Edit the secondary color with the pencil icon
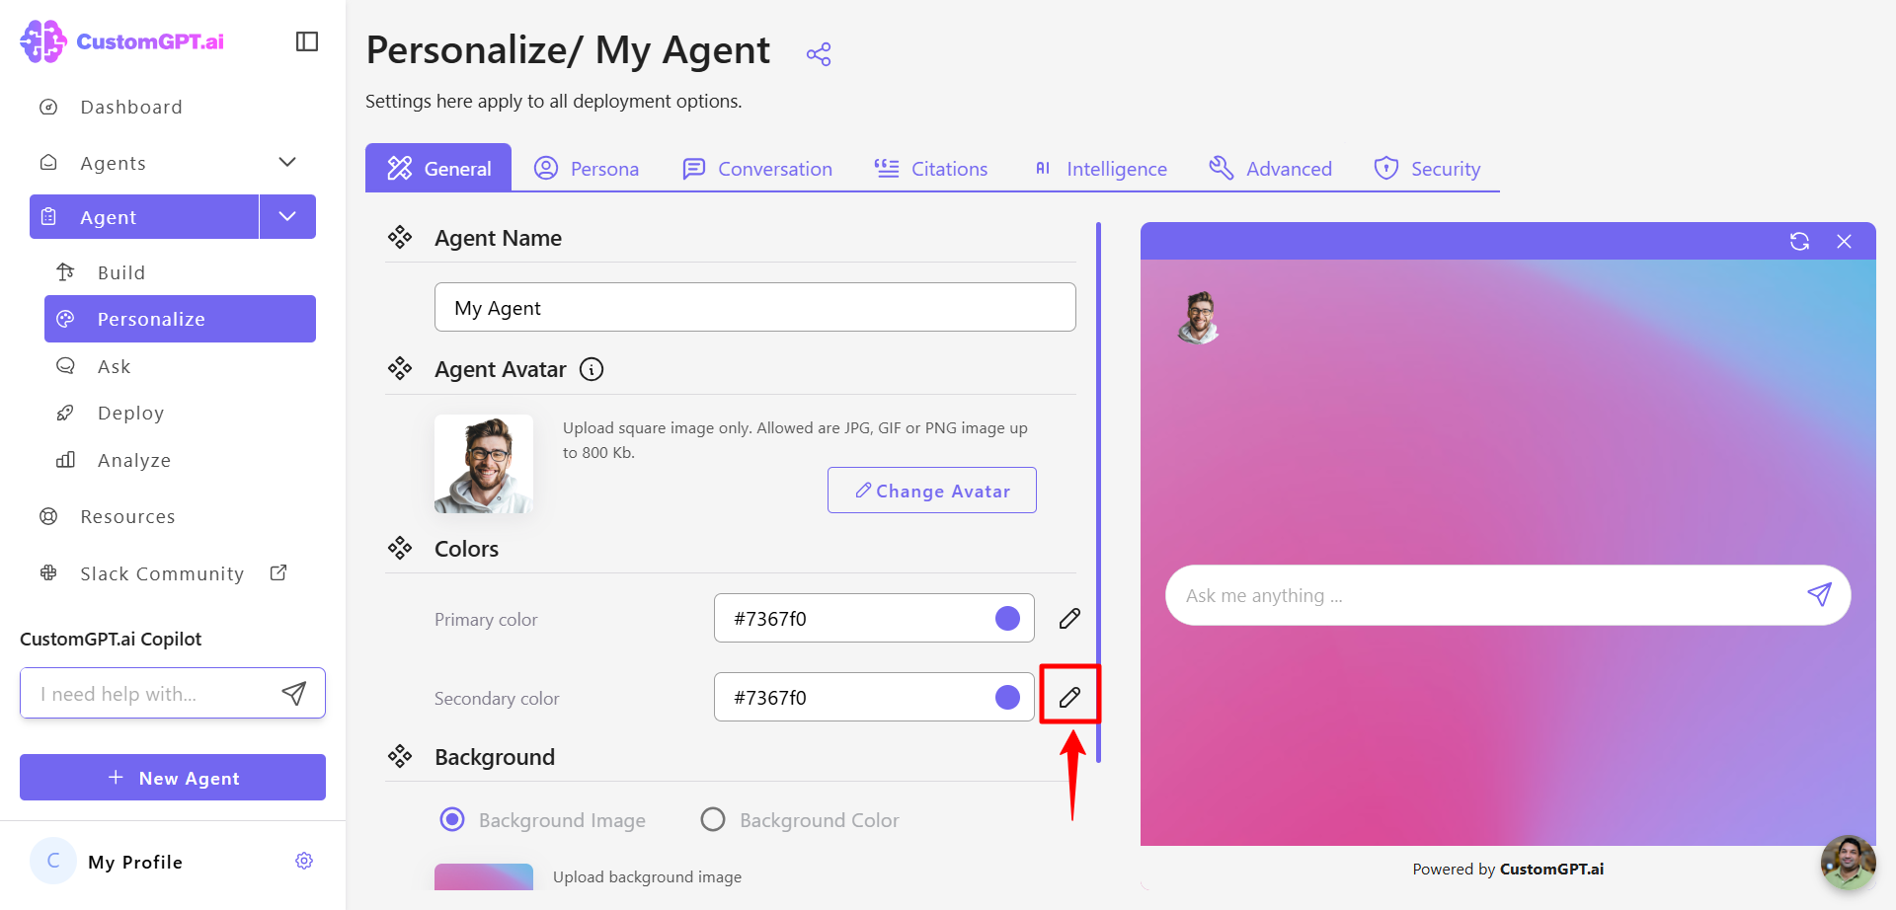This screenshot has height=910, width=1896. click(x=1069, y=698)
